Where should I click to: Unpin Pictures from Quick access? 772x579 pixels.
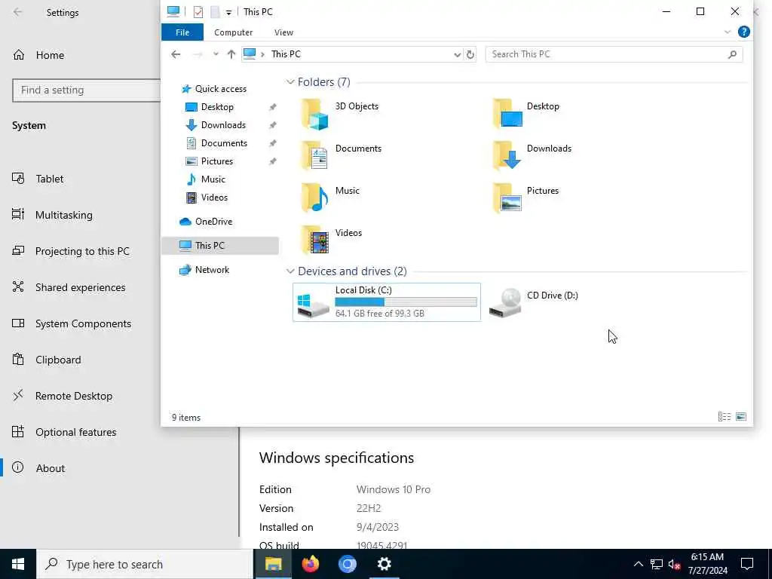(x=272, y=161)
